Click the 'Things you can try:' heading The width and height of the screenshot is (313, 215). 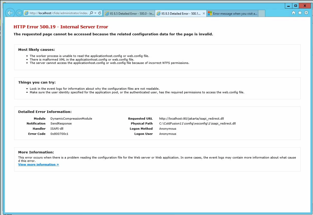coord(37,82)
